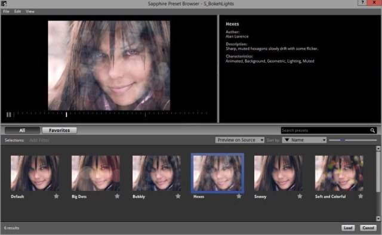Pause the preview playback
Screen dimensions: 382x235
[x=8, y=115]
